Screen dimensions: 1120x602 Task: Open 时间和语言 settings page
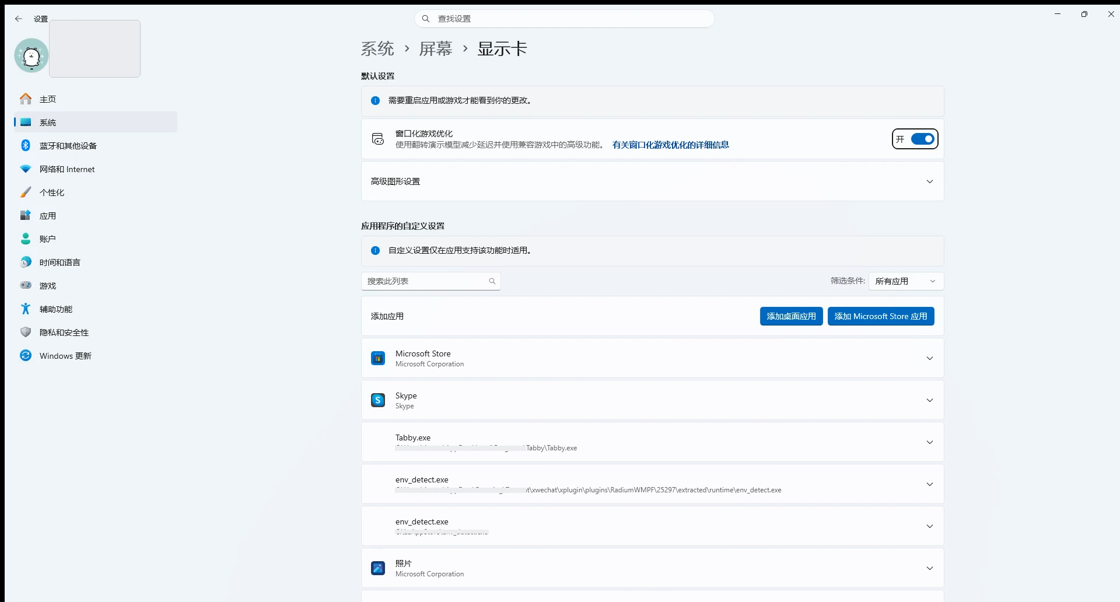[x=96, y=262]
